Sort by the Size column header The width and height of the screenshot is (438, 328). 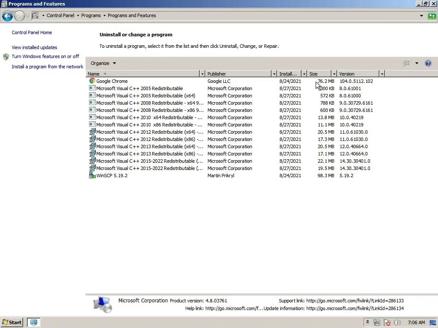coord(319,73)
